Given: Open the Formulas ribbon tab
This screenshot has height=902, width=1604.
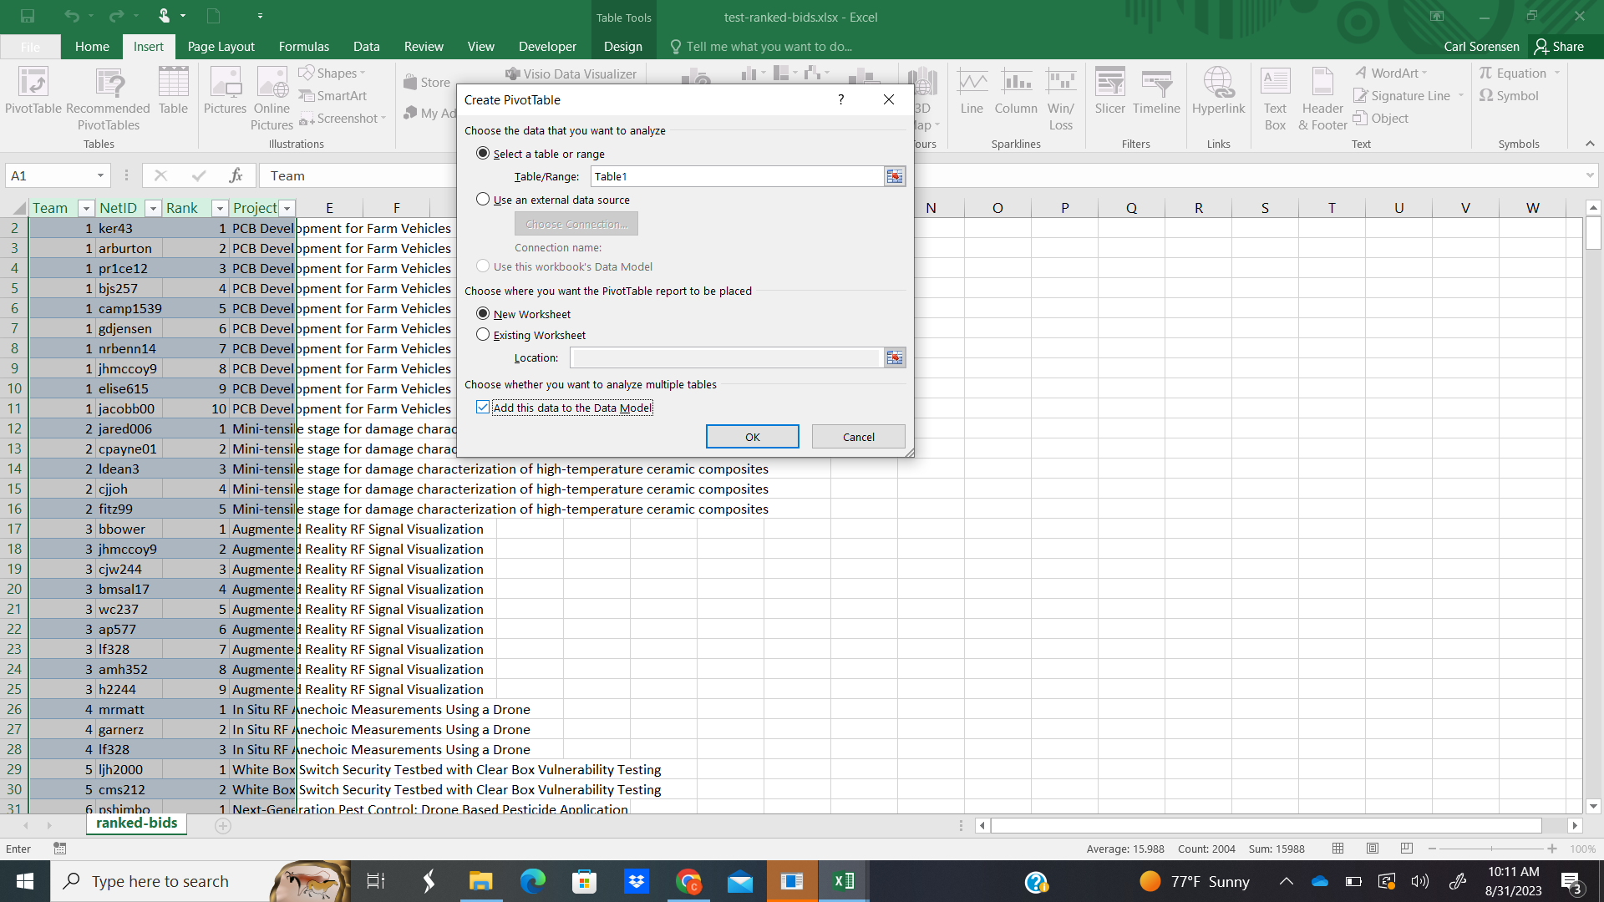Looking at the screenshot, I should (x=303, y=47).
